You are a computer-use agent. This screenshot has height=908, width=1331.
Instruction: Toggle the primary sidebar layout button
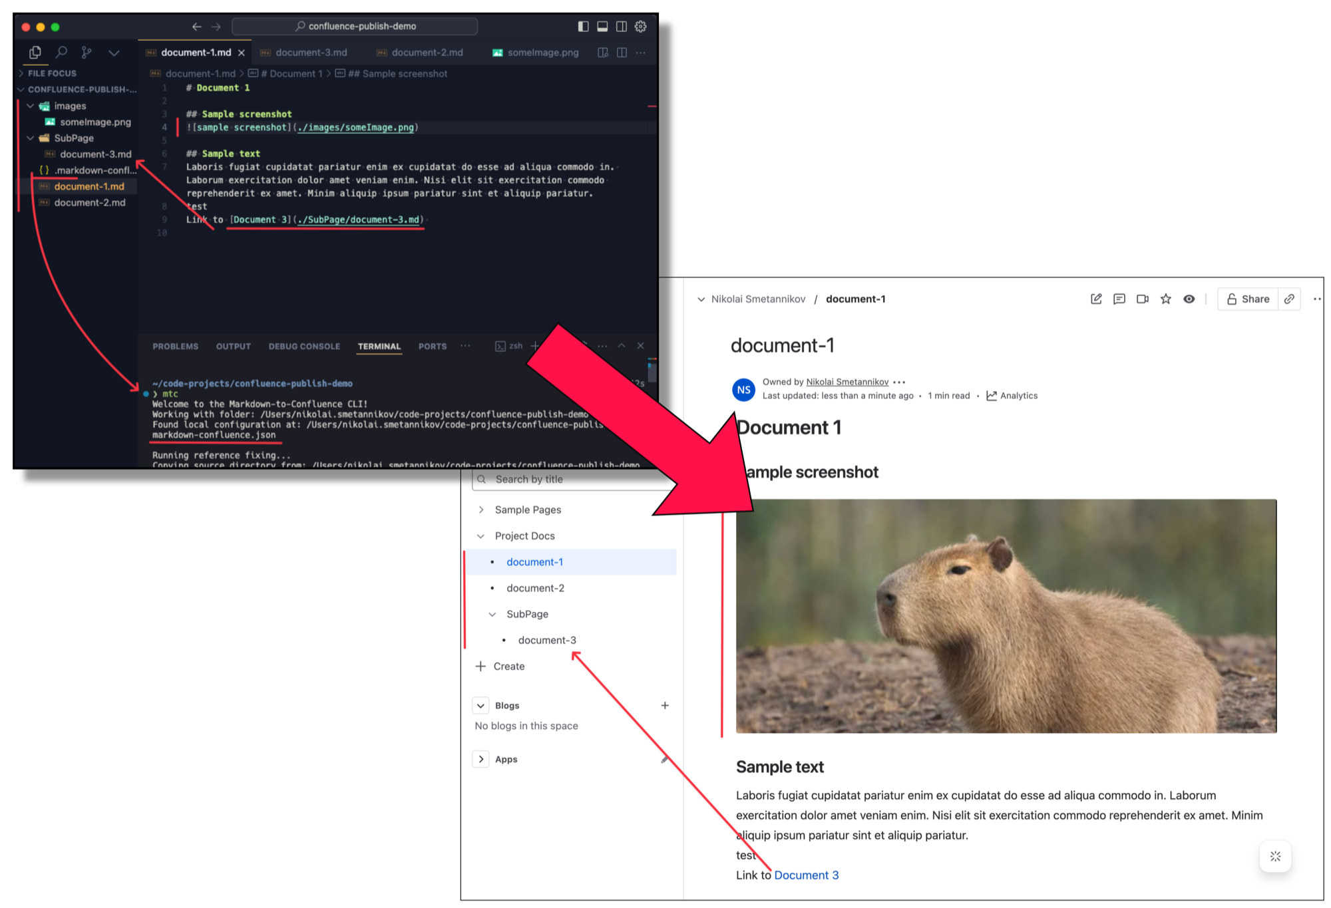coord(584,27)
